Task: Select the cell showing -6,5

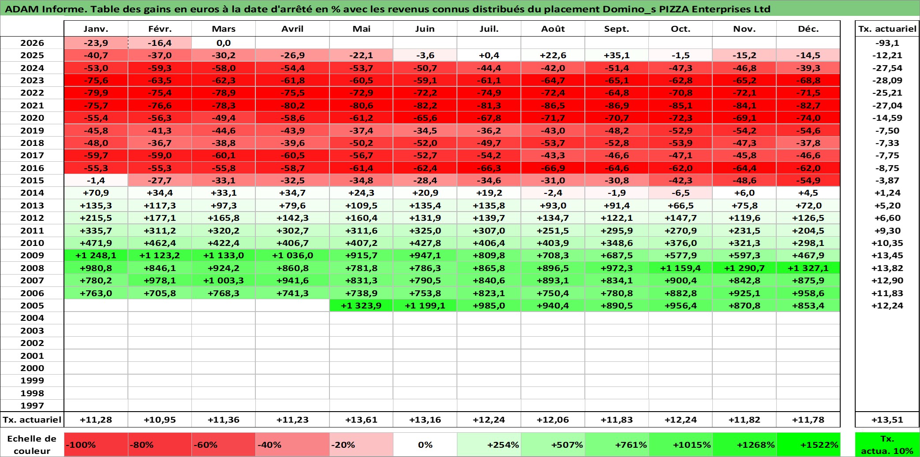Action: [681, 193]
